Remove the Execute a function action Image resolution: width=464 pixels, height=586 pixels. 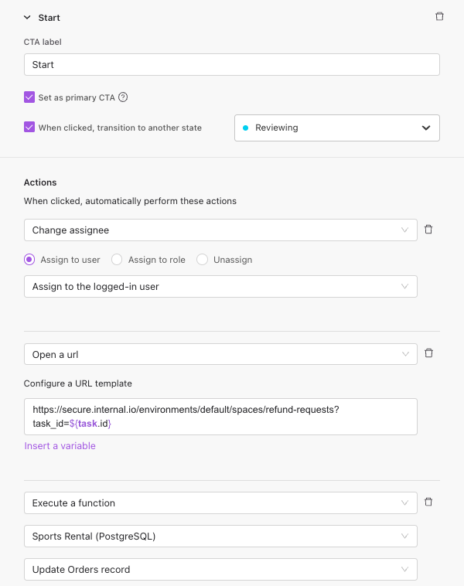[429, 502]
